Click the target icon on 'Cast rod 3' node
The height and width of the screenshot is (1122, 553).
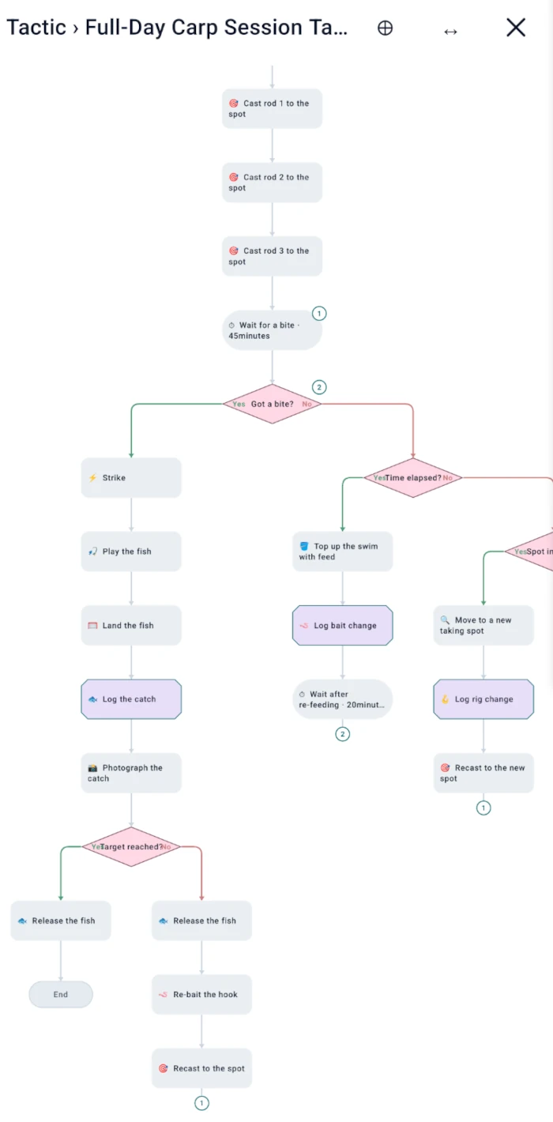(233, 250)
